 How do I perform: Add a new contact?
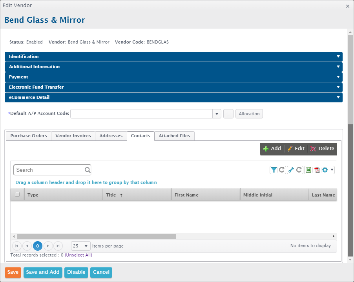pos(272,149)
